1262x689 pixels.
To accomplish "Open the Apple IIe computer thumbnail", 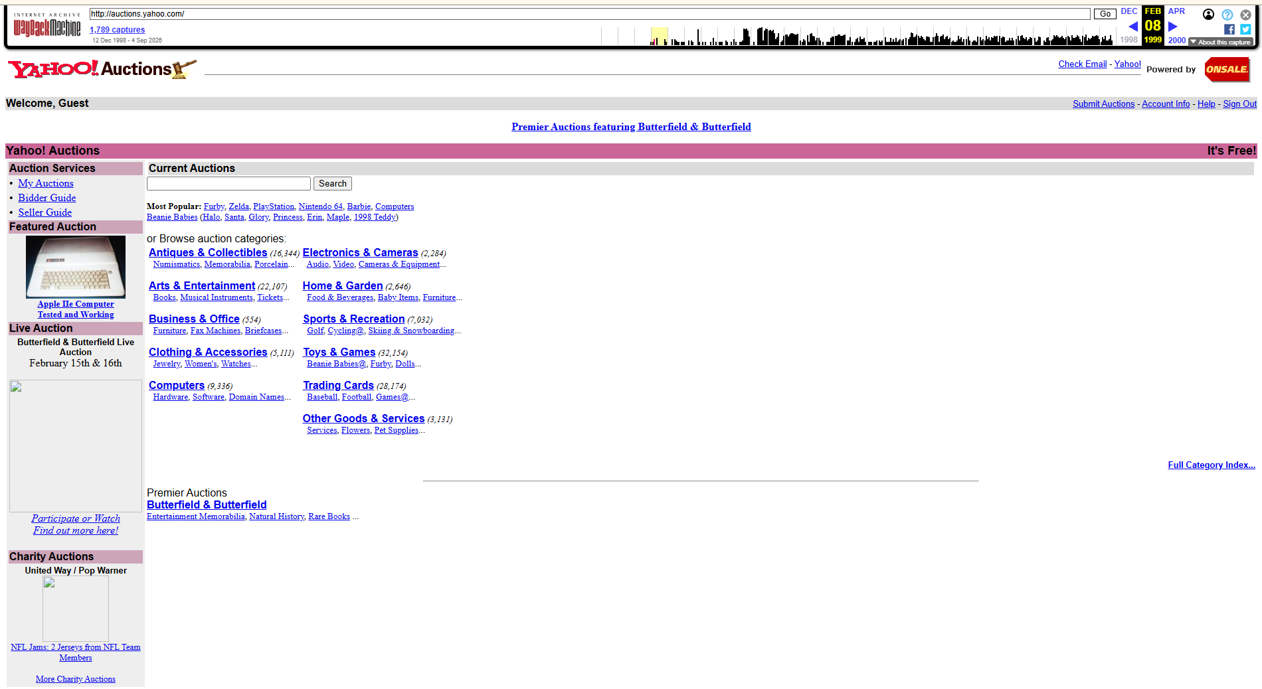I will [76, 267].
